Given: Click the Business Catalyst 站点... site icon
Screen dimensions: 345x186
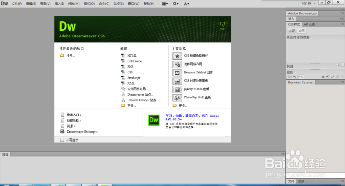Looking at the screenshot, I should 123,100.
